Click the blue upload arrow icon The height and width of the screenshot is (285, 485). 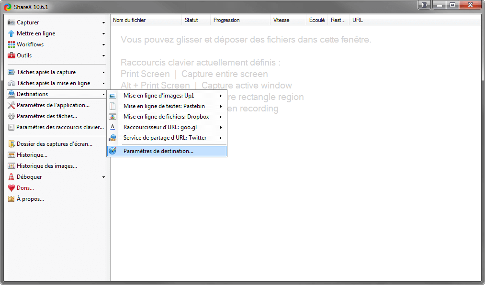11,33
